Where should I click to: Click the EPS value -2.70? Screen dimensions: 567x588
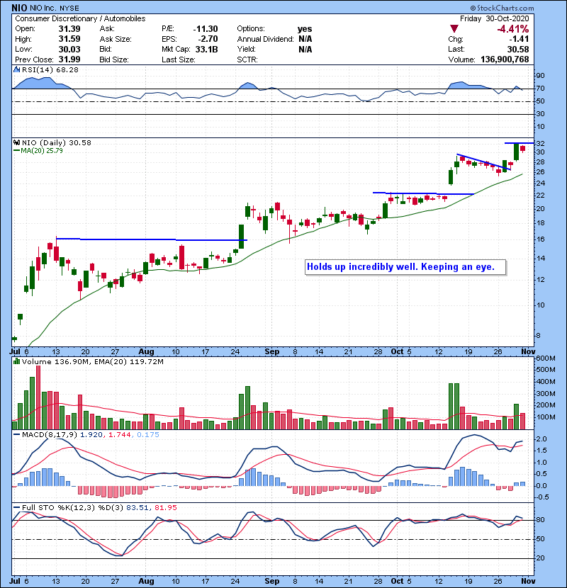pyautogui.click(x=208, y=39)
